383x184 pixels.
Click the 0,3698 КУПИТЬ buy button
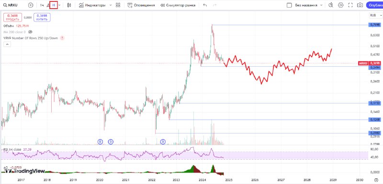(42, 17)
